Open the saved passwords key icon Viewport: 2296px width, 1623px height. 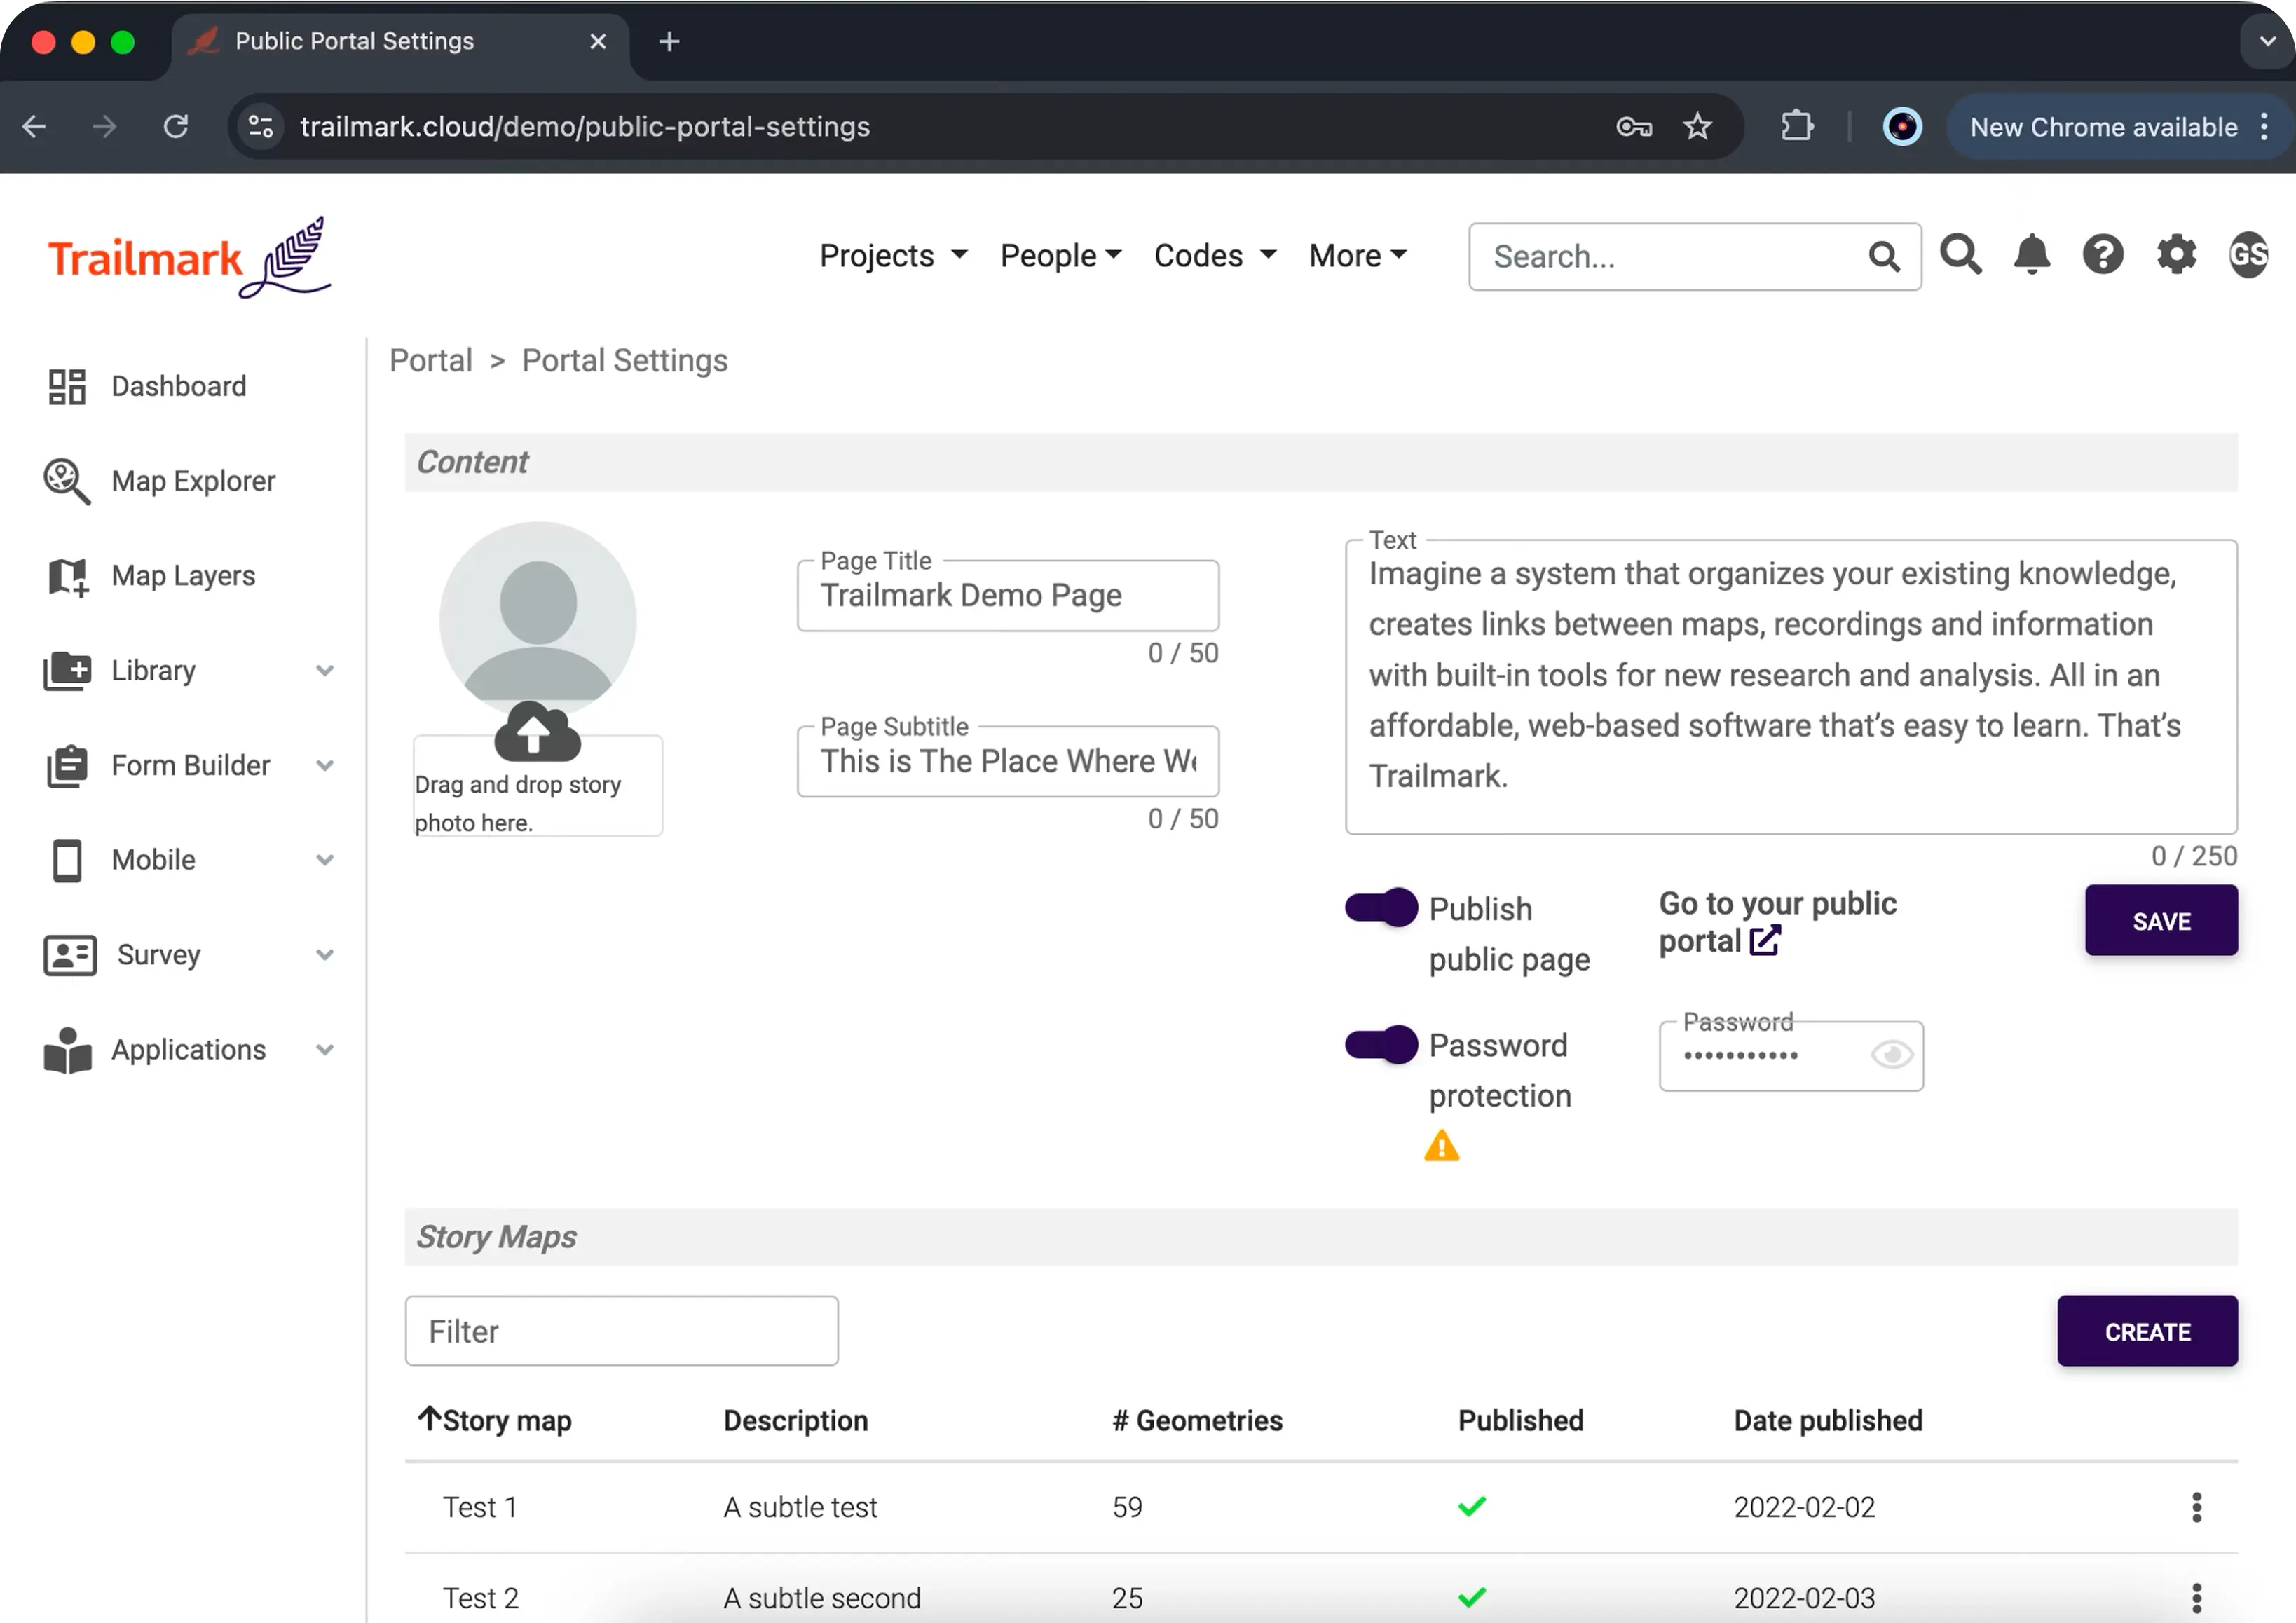[1634, 127]
